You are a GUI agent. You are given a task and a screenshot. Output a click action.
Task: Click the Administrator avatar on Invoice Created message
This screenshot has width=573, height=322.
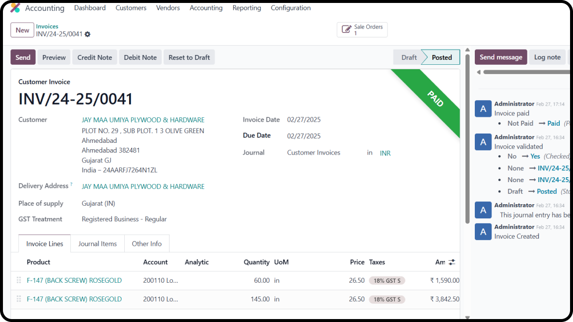click(483, 232)
